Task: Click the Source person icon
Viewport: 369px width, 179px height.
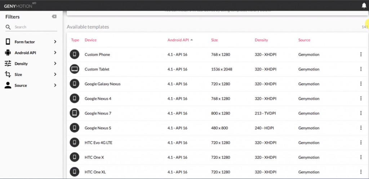Action: click(8, 85)
